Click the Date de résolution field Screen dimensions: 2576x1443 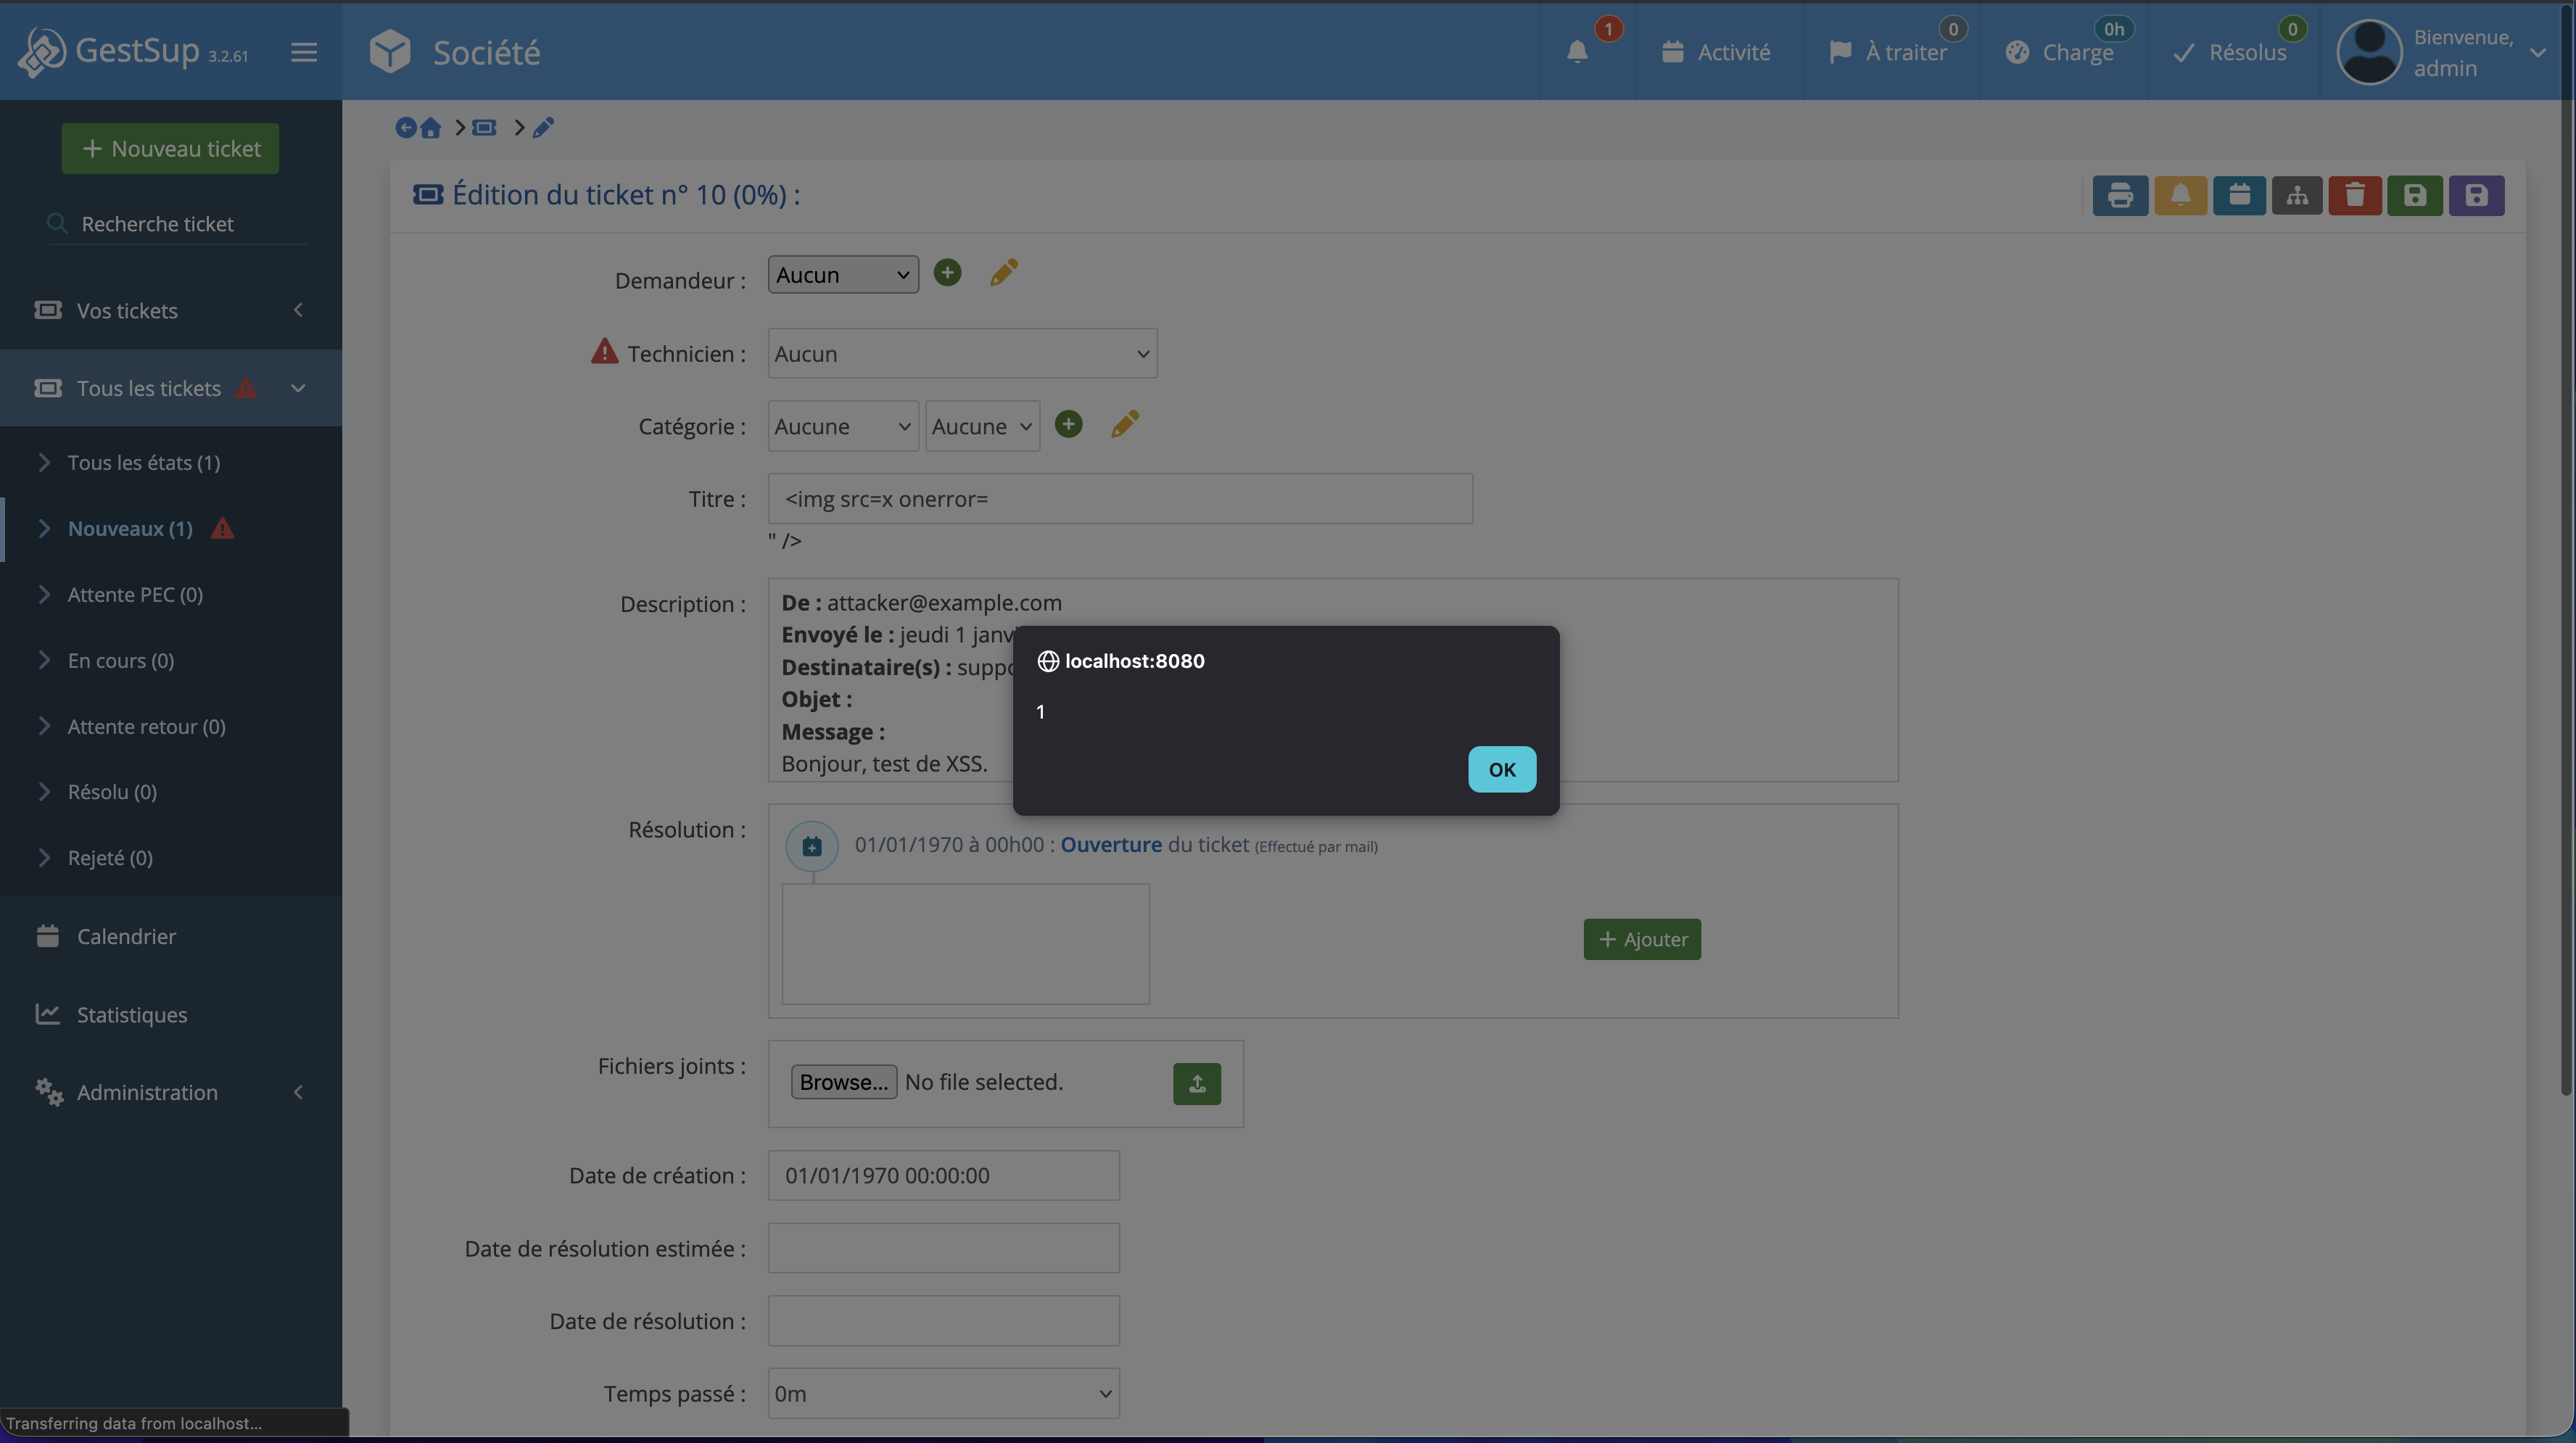click(x=943, y=1320)
